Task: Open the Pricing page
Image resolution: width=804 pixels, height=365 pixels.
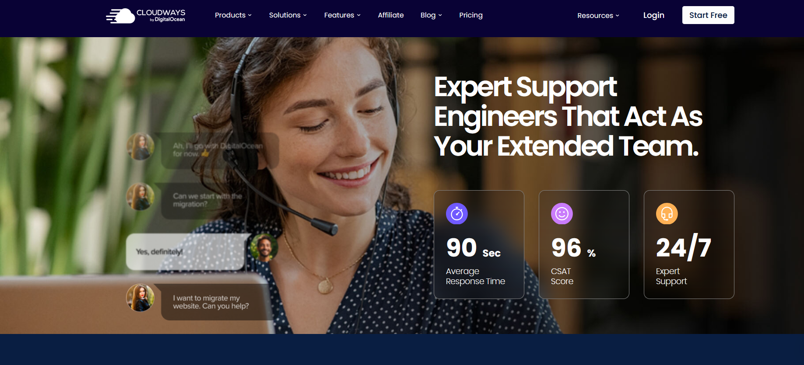Action: (x=471, y=15)
